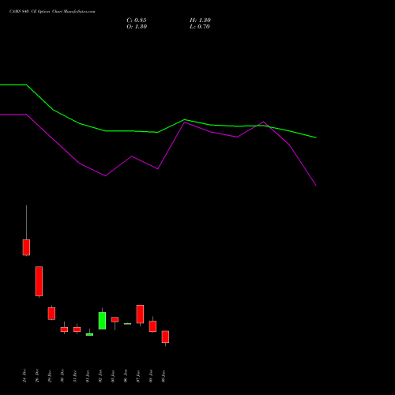Select the '02 Jan' date axis label

[x=100, y=376]
